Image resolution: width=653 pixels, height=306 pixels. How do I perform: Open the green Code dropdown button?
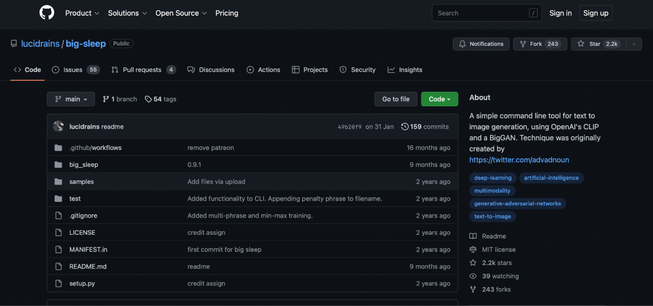[x=440, y=99]
